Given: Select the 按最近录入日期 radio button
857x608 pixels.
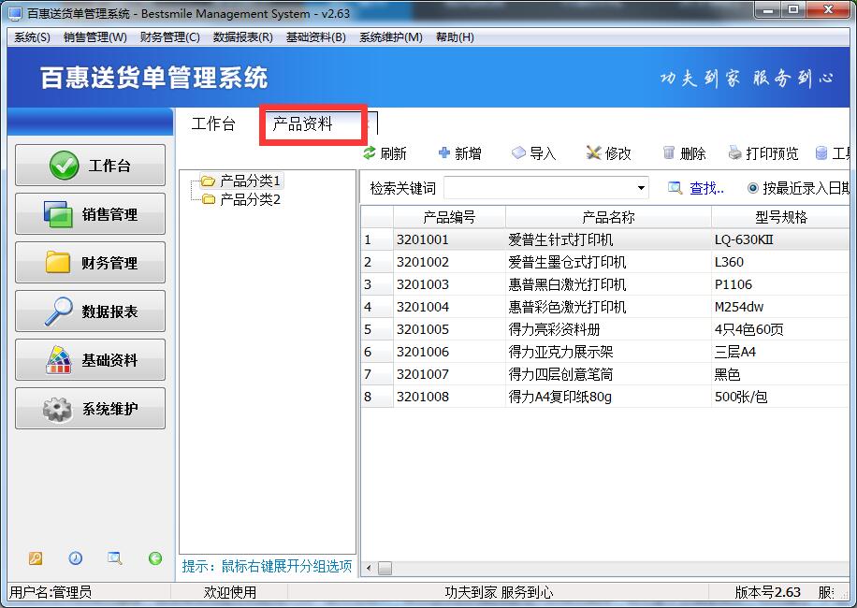Looking at the screenshot, I should 753,188.
